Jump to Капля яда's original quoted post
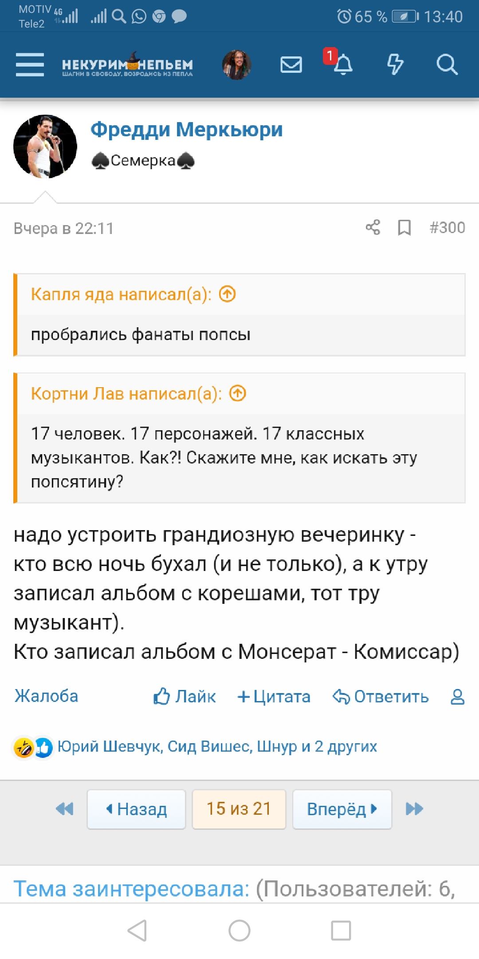 pyautogui.click(x=228, y=294)
